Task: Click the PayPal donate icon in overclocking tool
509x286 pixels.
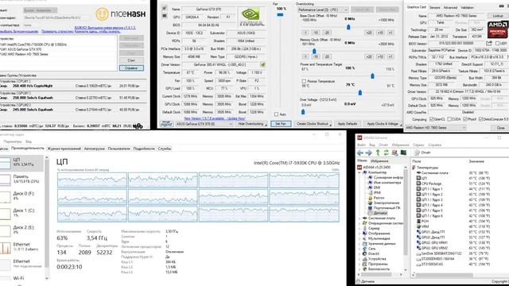Action: [166, 124]
